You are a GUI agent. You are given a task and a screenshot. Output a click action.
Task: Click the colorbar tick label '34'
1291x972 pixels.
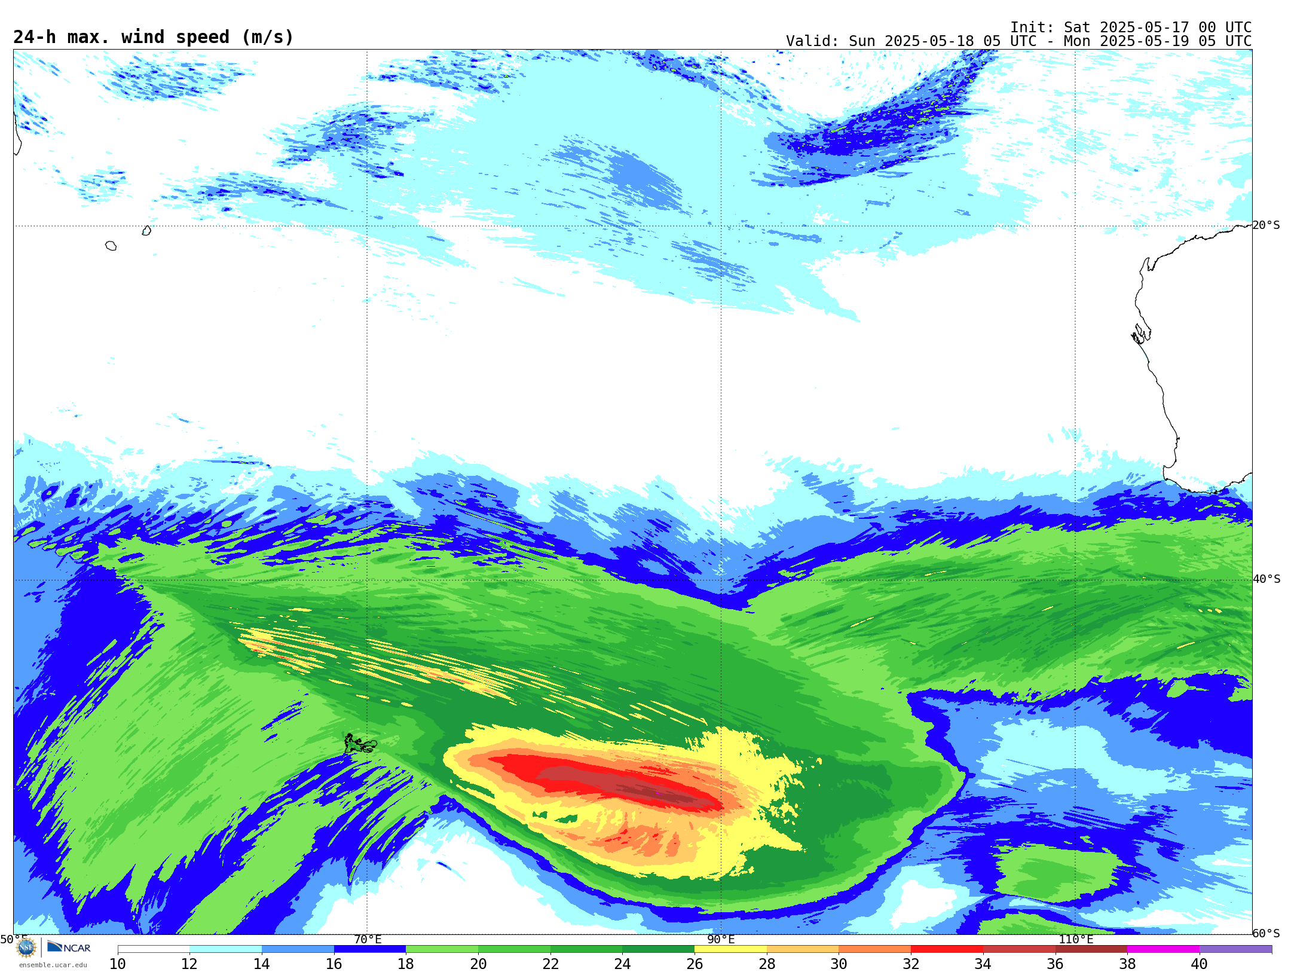coord(983,964)
